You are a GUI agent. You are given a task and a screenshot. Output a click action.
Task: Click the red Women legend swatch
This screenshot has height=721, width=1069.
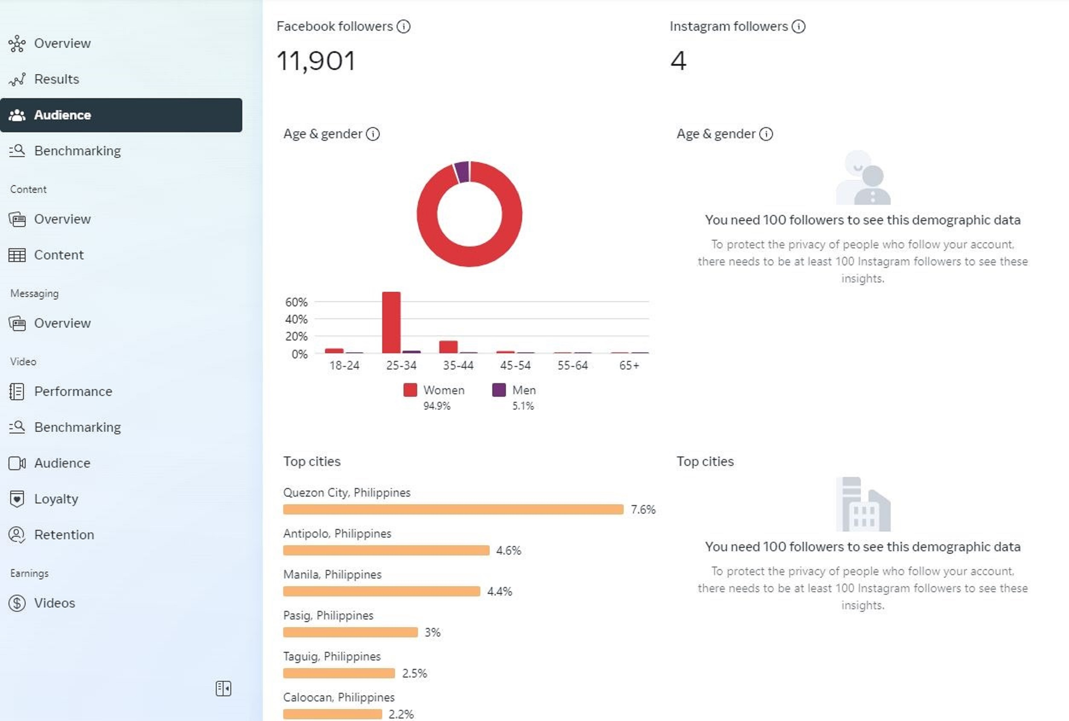click(410, 390)
